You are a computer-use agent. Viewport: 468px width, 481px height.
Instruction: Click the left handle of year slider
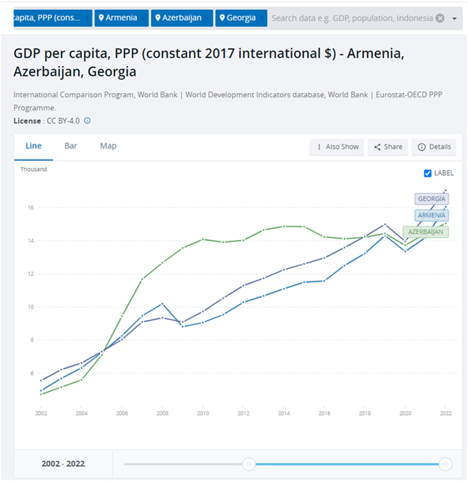click(x=249, y=464)
